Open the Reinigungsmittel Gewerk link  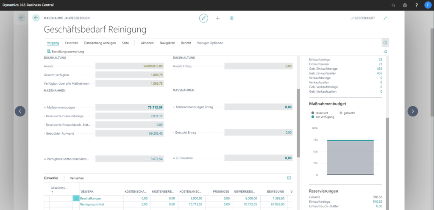(x=92, y=204)
